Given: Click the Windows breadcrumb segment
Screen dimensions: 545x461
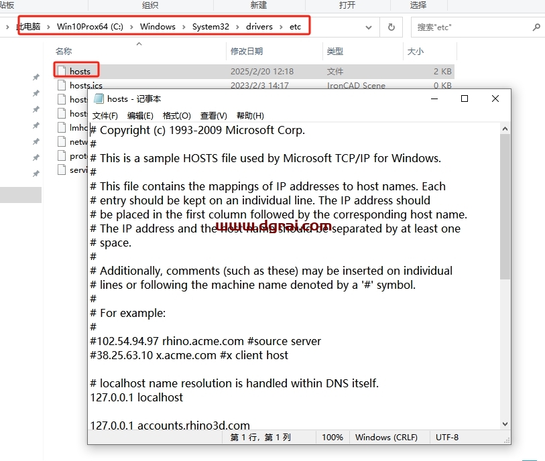Looking at the screenshot, I should coord(158,27).
